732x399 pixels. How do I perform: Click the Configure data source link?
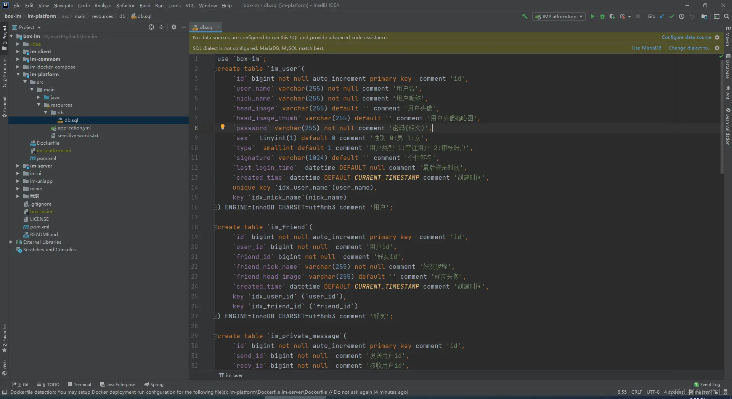[686, 37]
